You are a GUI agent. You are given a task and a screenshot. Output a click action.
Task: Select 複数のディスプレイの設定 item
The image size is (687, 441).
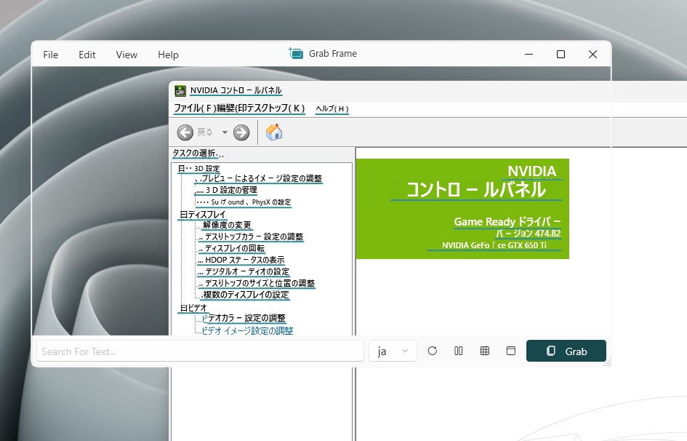point(246,295)
